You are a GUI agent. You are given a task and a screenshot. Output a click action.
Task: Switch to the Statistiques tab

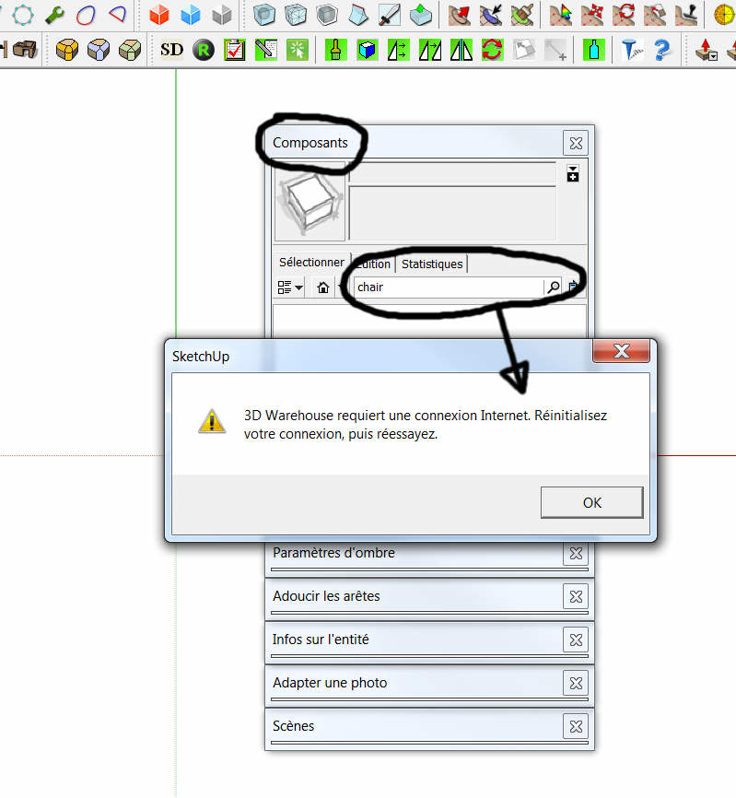432,264
